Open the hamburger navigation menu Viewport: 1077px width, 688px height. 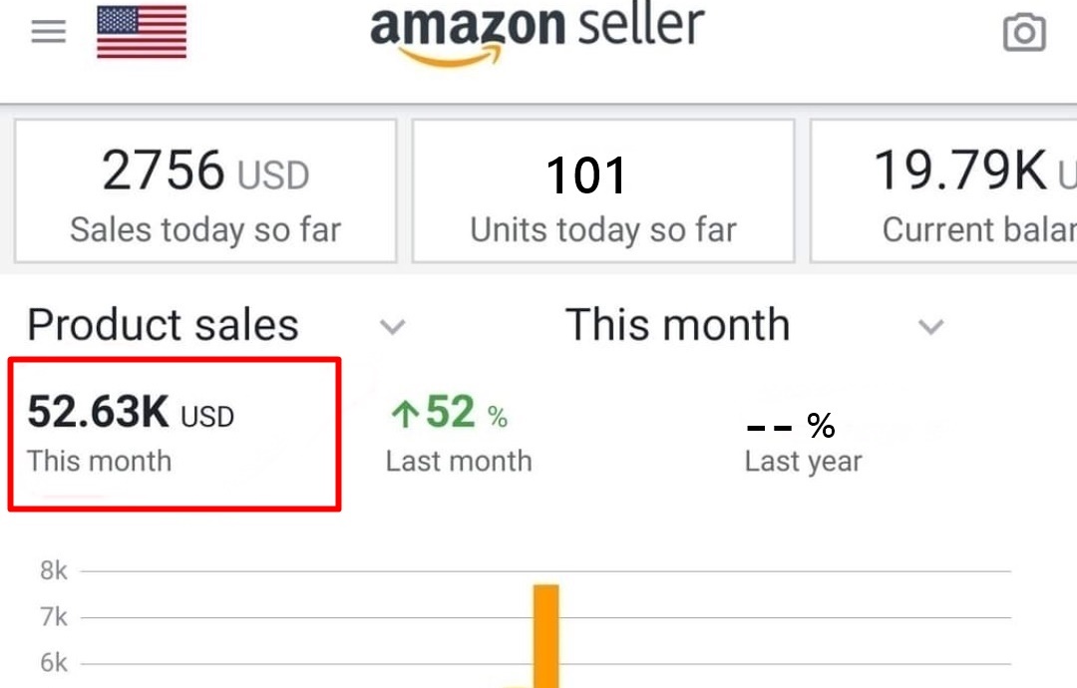(x=48, y=32)
